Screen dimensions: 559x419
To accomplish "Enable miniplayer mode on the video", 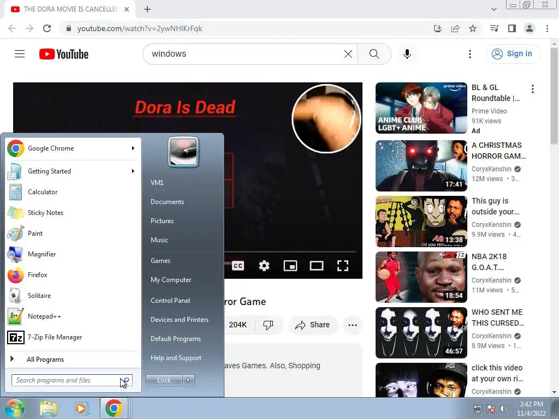I will pyautogui.click(x=290, y=266).
